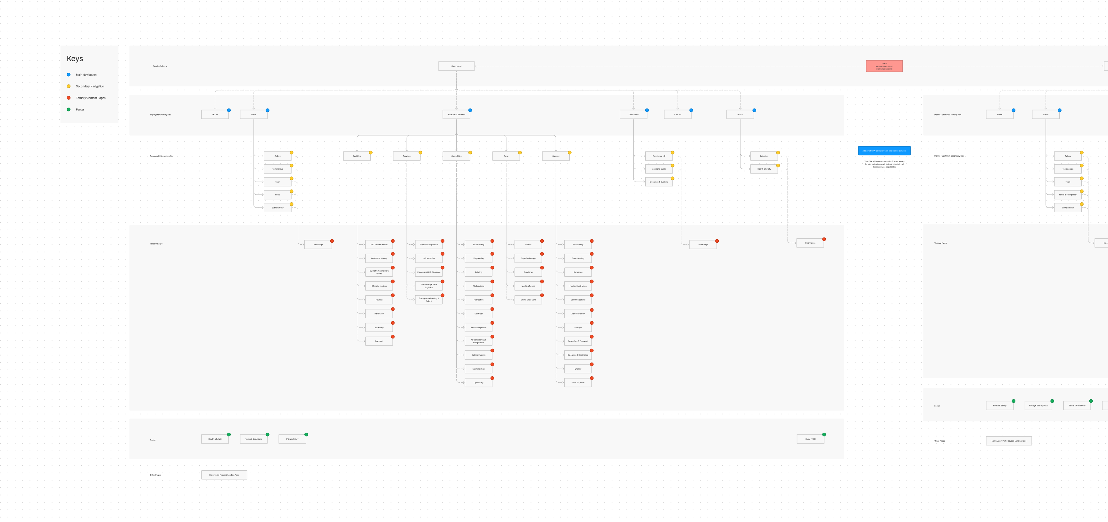Select the Auckland Guide node

click(x=658, y=169)
